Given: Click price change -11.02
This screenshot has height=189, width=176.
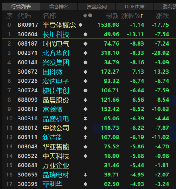Looking at the screenshot, I should 160,137.
